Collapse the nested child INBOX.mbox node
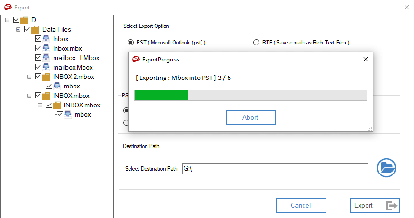 tap(40, 105)
